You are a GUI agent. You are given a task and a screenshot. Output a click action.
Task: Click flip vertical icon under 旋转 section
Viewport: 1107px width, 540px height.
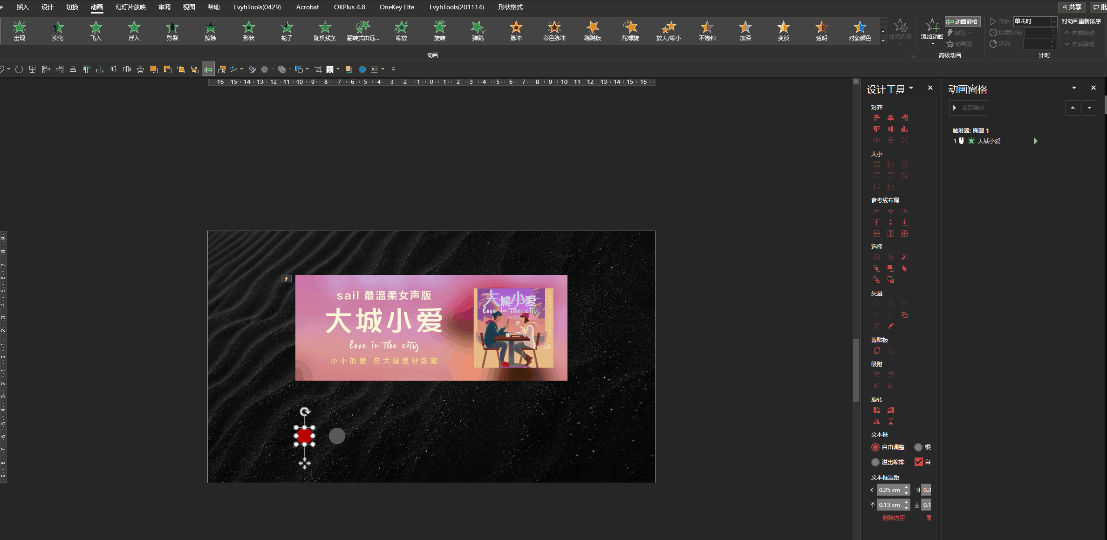click(891, 421)
